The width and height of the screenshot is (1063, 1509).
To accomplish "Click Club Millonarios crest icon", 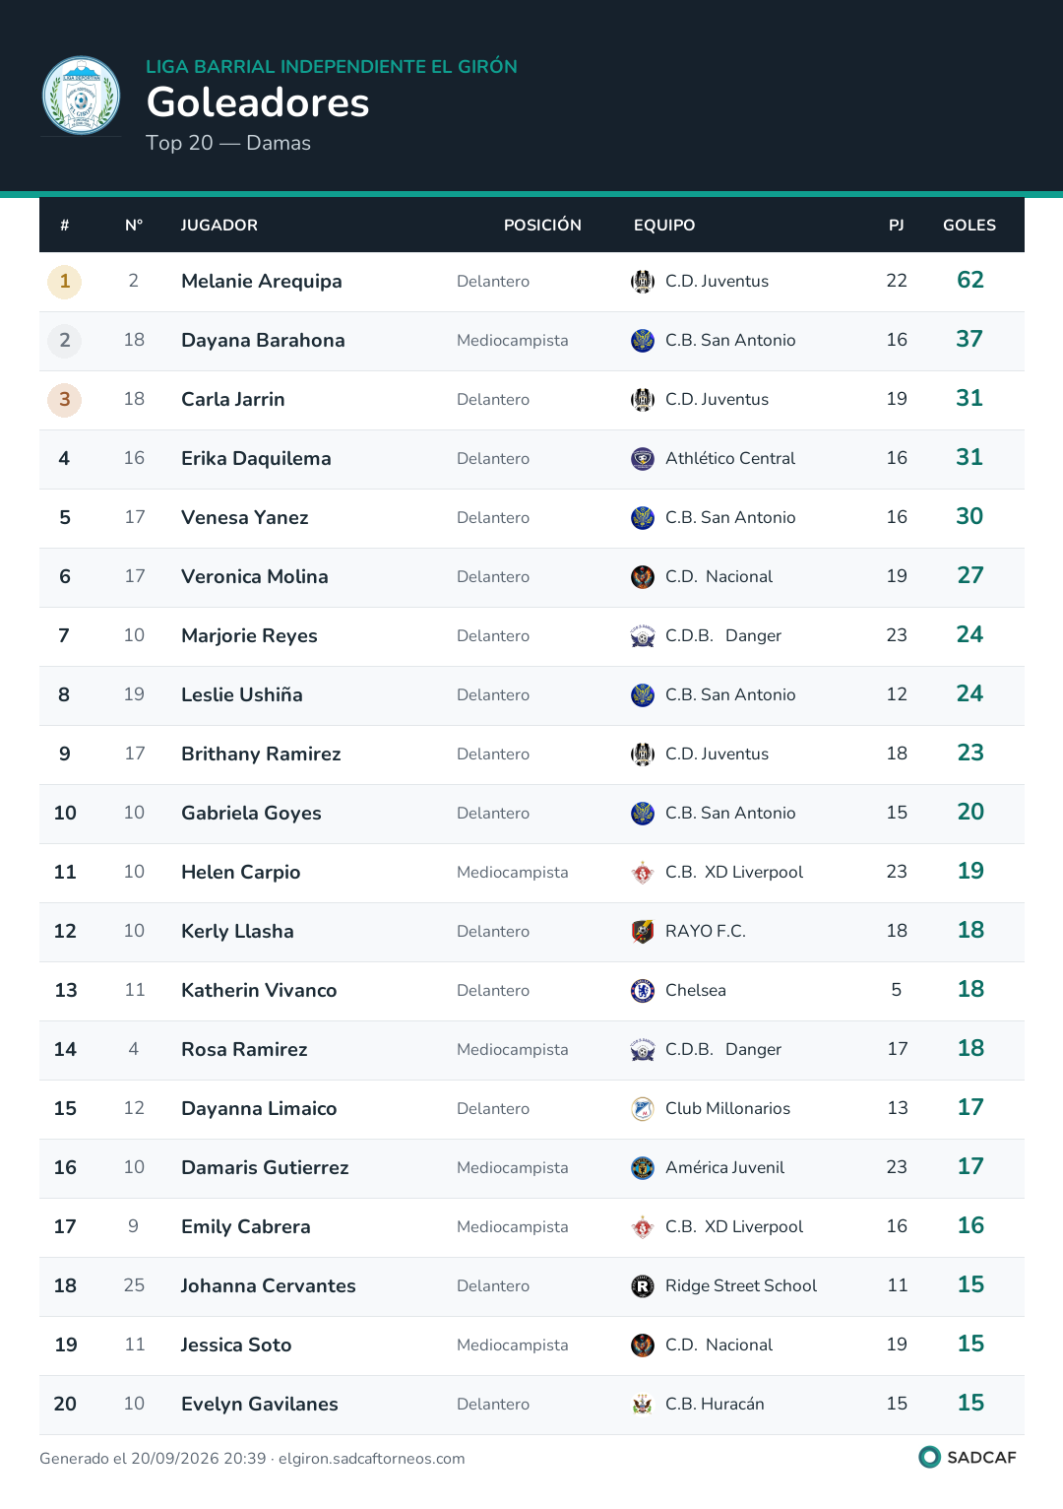I will (643, 1109).
